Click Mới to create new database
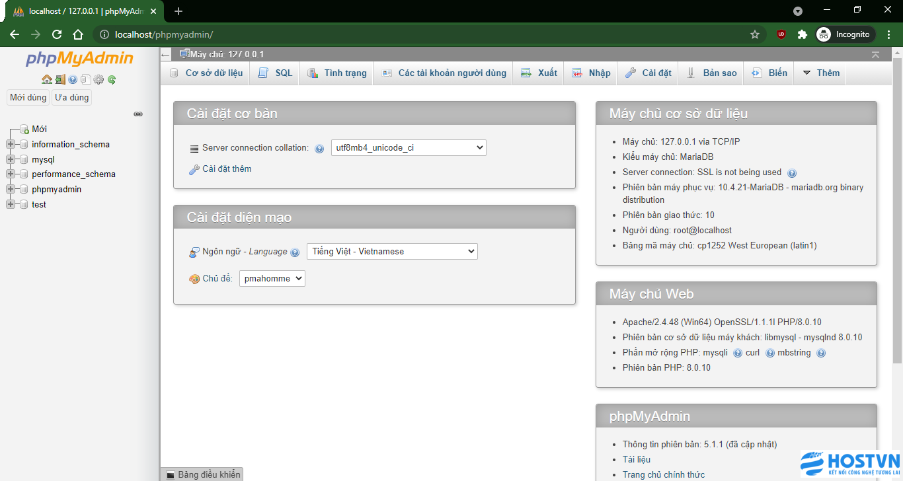Viewport: 903px width, 481px height. click(39, 129)
